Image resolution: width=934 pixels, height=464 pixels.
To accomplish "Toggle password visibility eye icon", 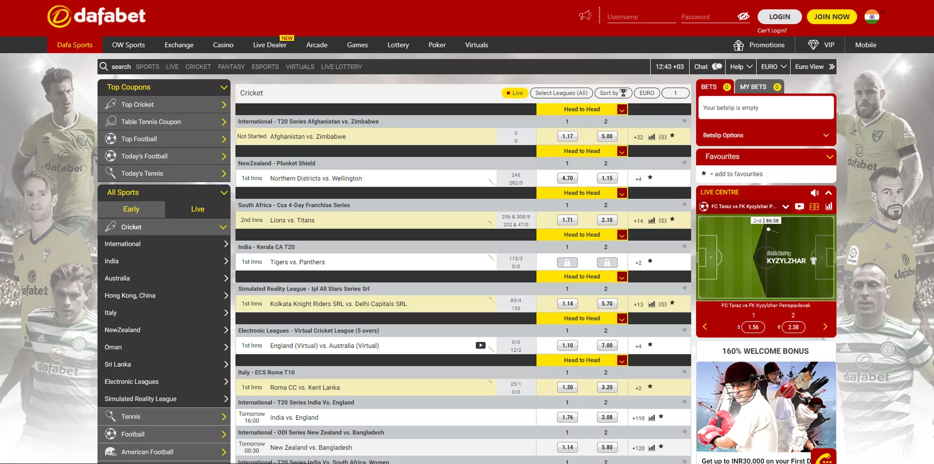I will click(x=743, y=17).
